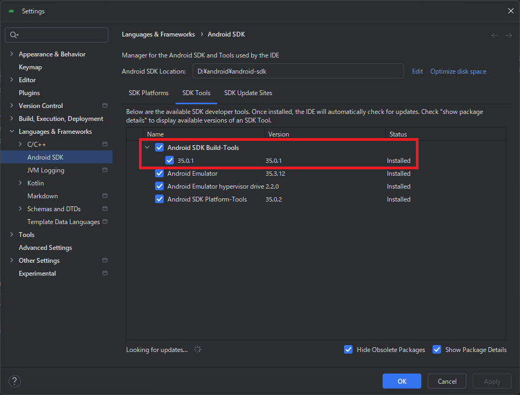Click project-level icon beside Markdown
This screenshot has width=520, height=395.
(x=105, y=196)
